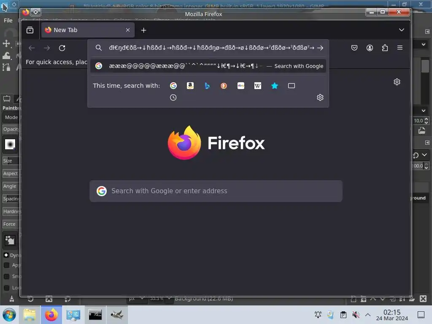Click the GIMP brush preview thumbnail
432x324 pixels.
pyautogui.click(x=10, y=144)
